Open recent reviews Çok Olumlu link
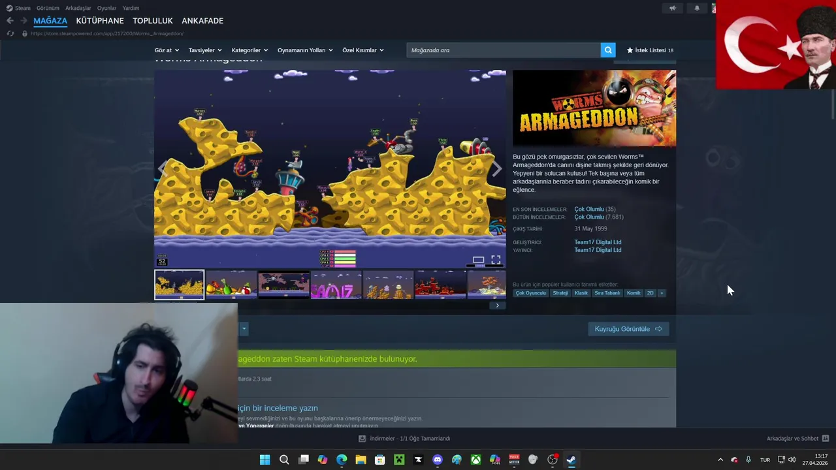Image resolution: width=836 pixels, height=470 pixels. pyautogui.click(x=589, y=210)
